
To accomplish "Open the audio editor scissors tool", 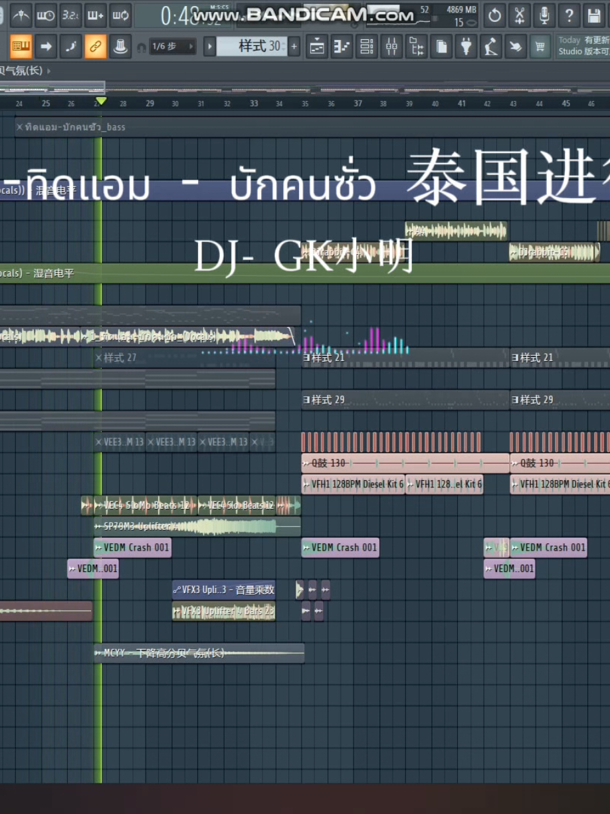I will point(520,15).
